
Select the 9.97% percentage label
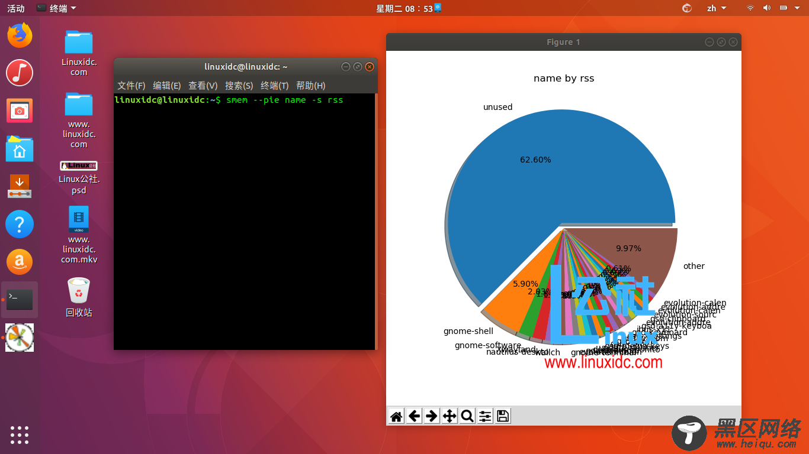(x=628, y=248)
